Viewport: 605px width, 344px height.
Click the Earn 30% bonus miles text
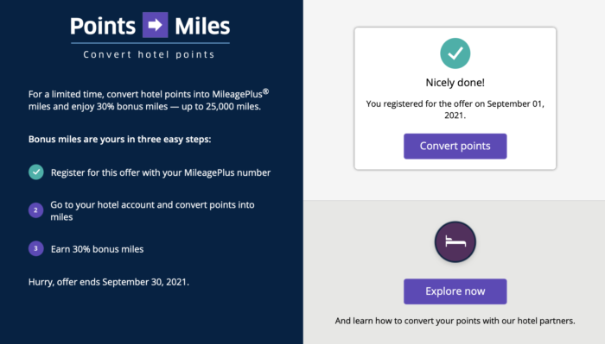tap(97, 249)
